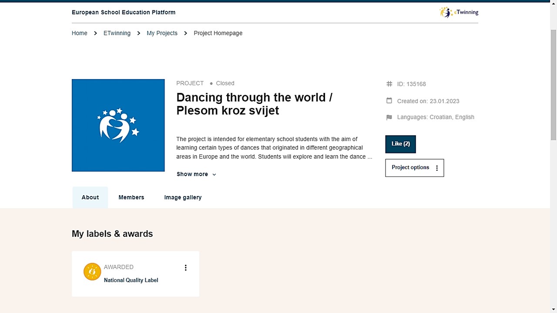557x313 pixels.
Task: Click the text ID: 135168
Action: pos(411,84)
